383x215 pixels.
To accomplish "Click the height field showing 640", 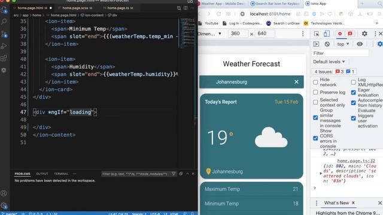I will pos(265,33).
